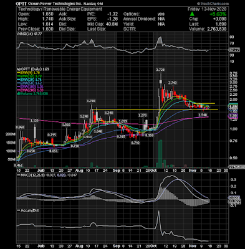Click the tallest green October volume bar
The height and width of the screenshot is (249, 245).
pos(161,154)
